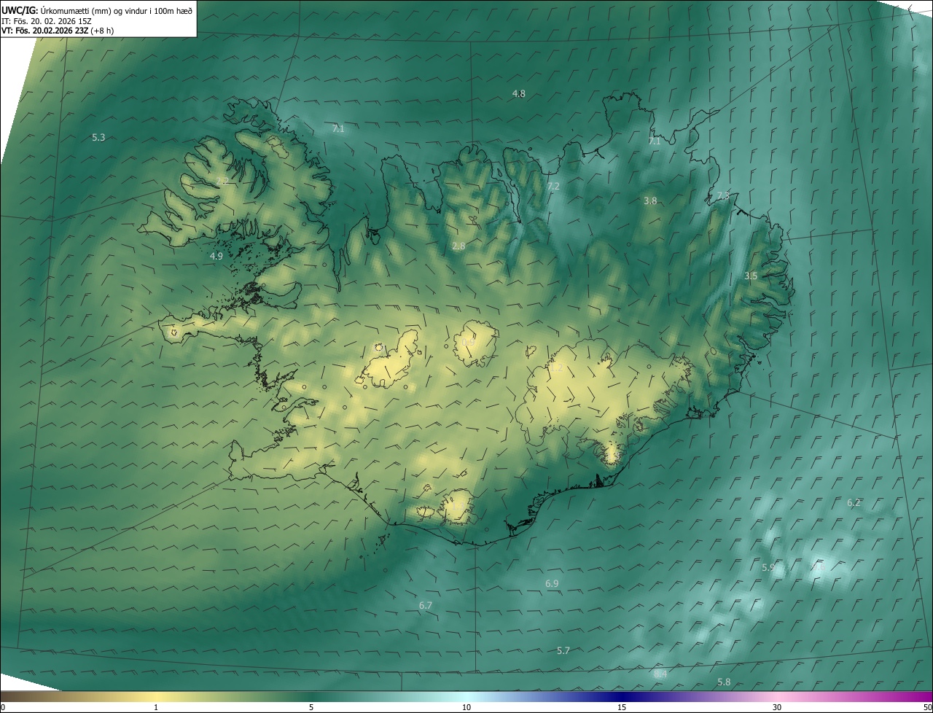Click the 7.2 value label

point(553,187)
